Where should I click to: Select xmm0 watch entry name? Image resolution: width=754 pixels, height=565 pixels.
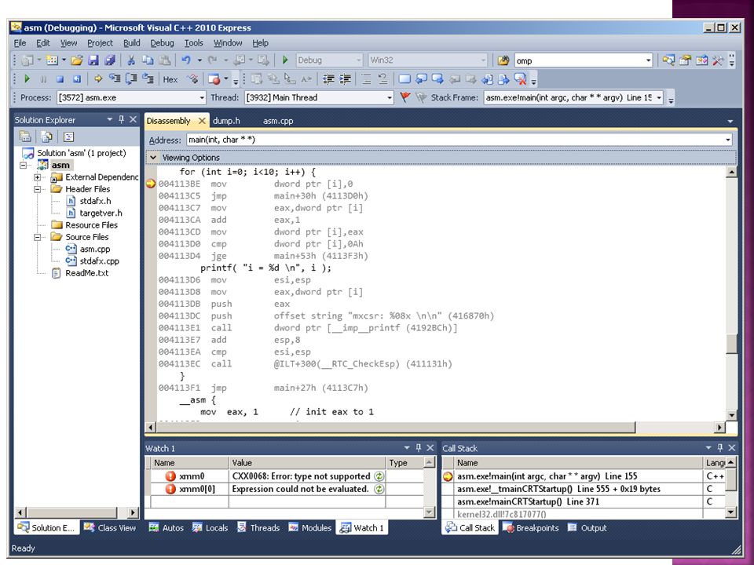(192, 476)
